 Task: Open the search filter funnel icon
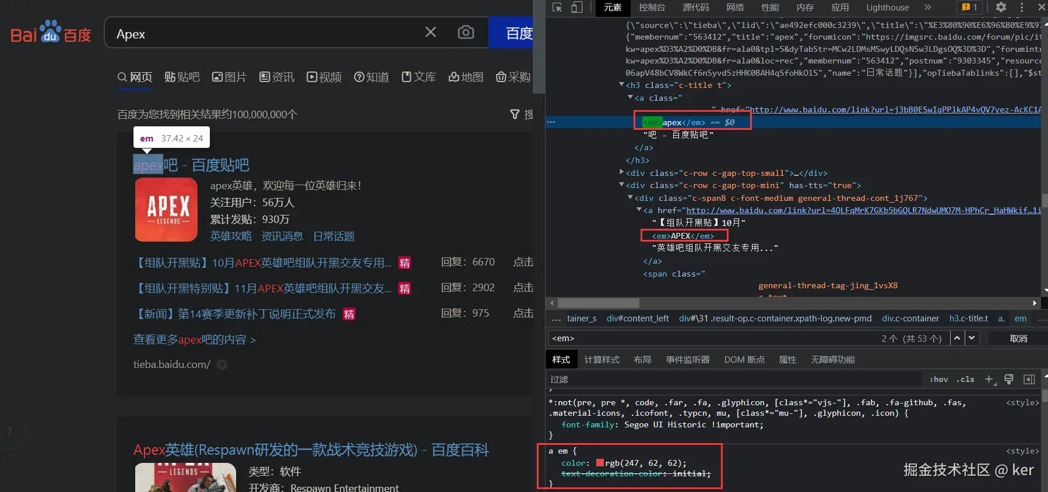[515, 114]
